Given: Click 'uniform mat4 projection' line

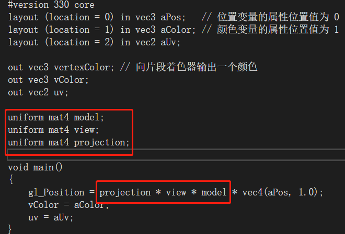Looking at the screenshot, I should 68,143.
